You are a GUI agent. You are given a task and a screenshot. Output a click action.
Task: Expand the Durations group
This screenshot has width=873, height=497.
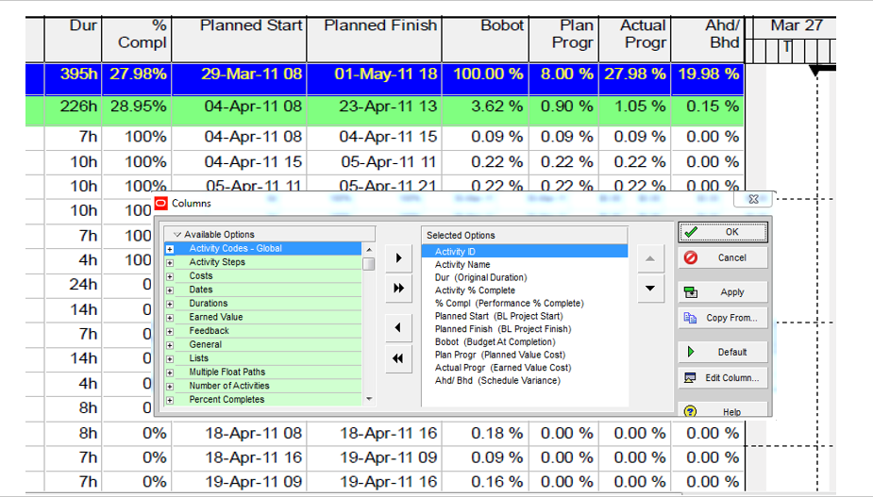pyautogui.click(x=170, y=304)
